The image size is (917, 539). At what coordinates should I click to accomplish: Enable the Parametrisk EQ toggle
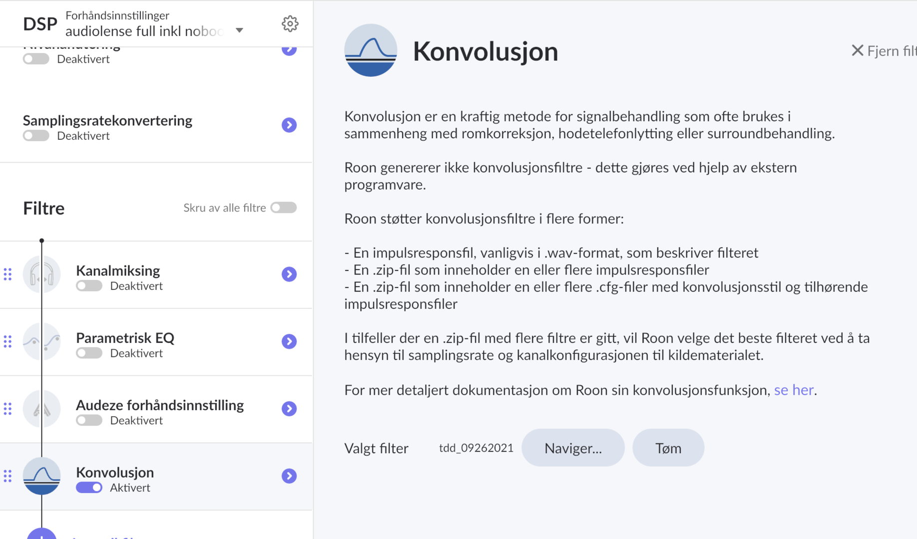[x=89, y=353]
